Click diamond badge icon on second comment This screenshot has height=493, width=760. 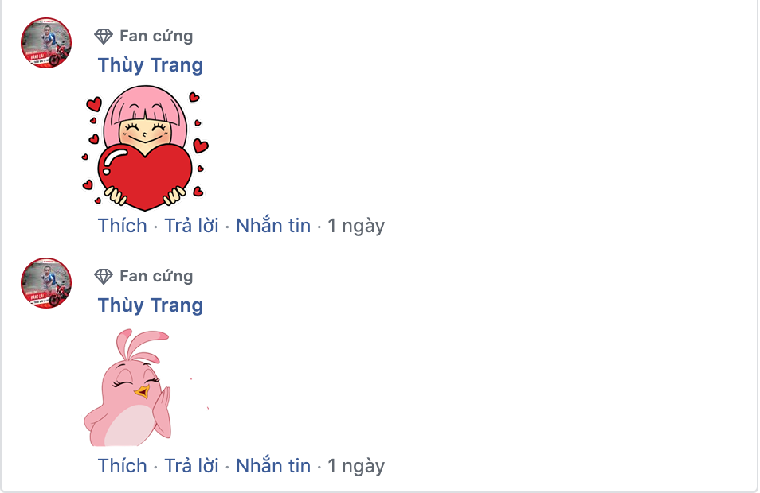(x=104, y=276)
